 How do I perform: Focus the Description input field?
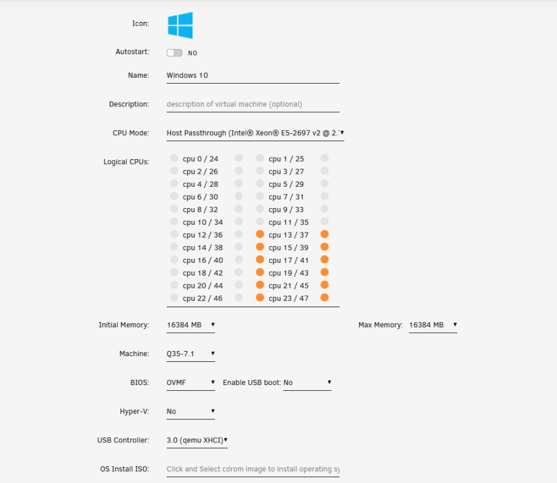[x=253, y=104]
